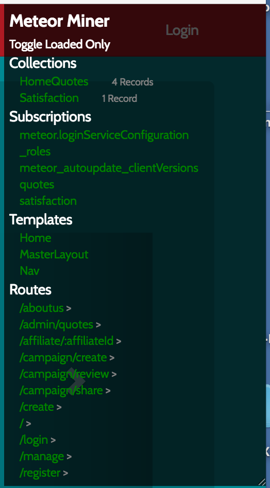The width and height of the screenshot is (270, 488).
Task: Select the lowercase satisfaction subscription
Action: click(48, 201)
